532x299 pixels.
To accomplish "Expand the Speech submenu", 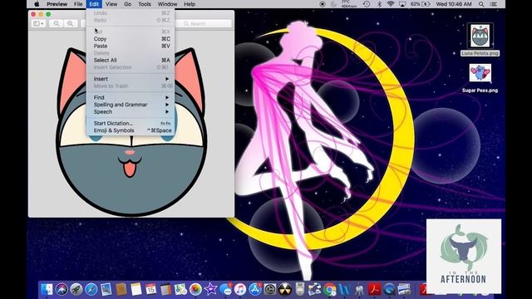I will click(131, 111).
